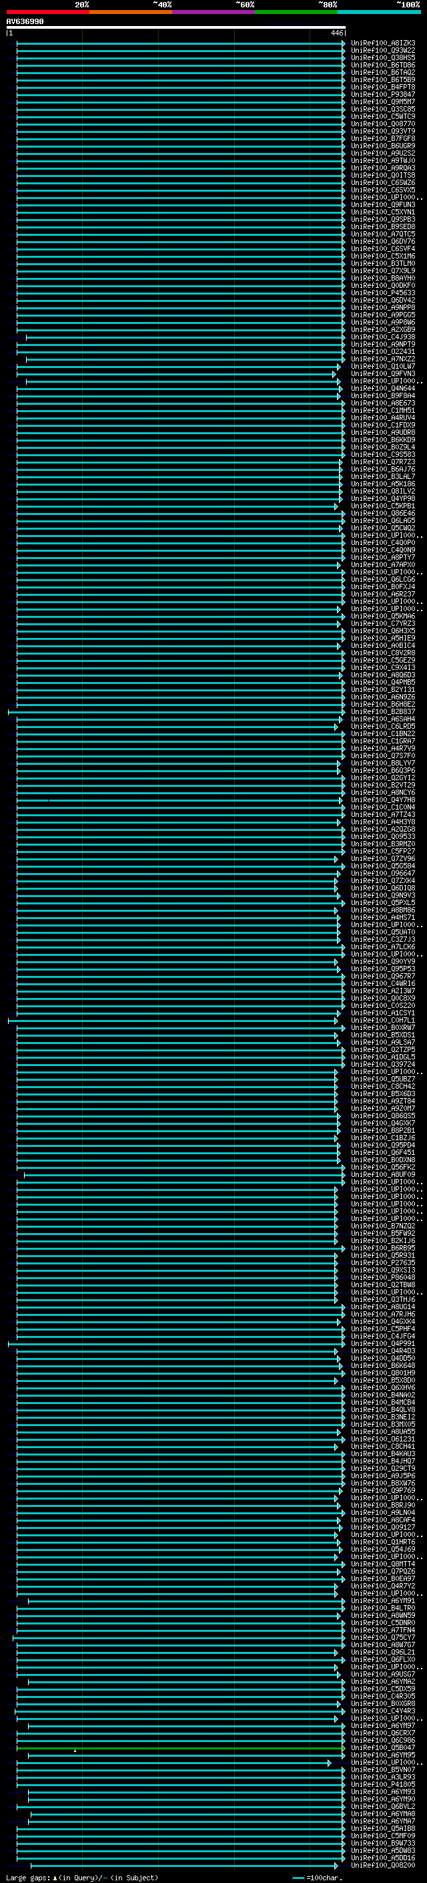Select the UniRef100_Q08770 label

click(x=382, y=124)
